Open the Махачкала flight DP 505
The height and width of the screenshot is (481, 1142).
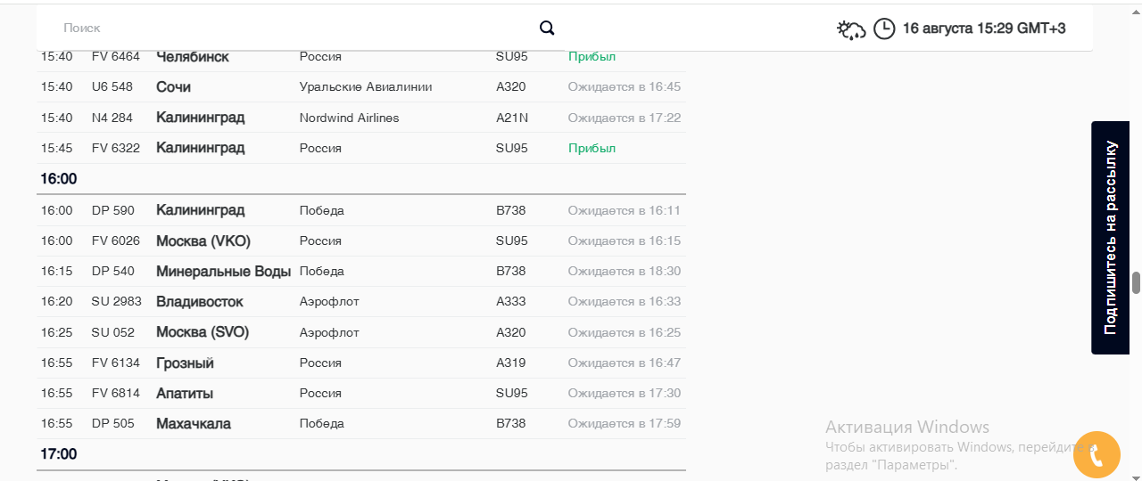pos(361,424)
